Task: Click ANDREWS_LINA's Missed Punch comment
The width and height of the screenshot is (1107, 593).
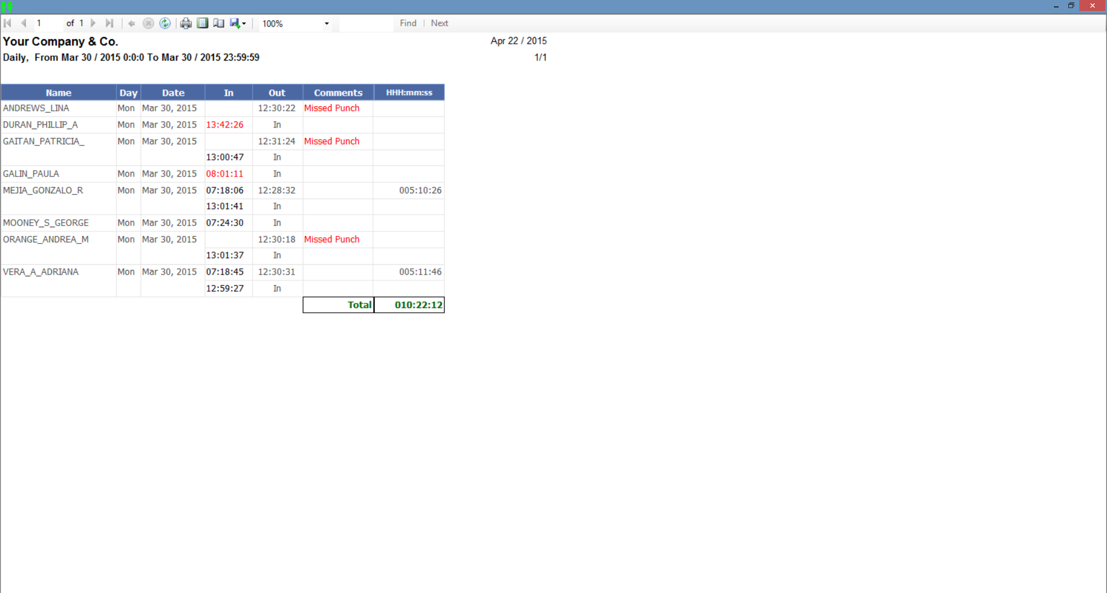Action: click(332, 108)
